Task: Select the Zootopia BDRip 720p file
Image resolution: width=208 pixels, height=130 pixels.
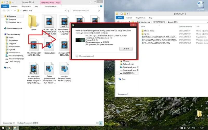Action: [64, 45]
